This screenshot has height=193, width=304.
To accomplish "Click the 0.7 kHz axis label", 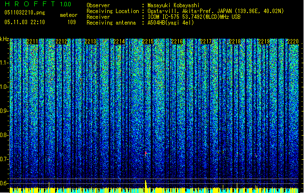I will (4, 159).
